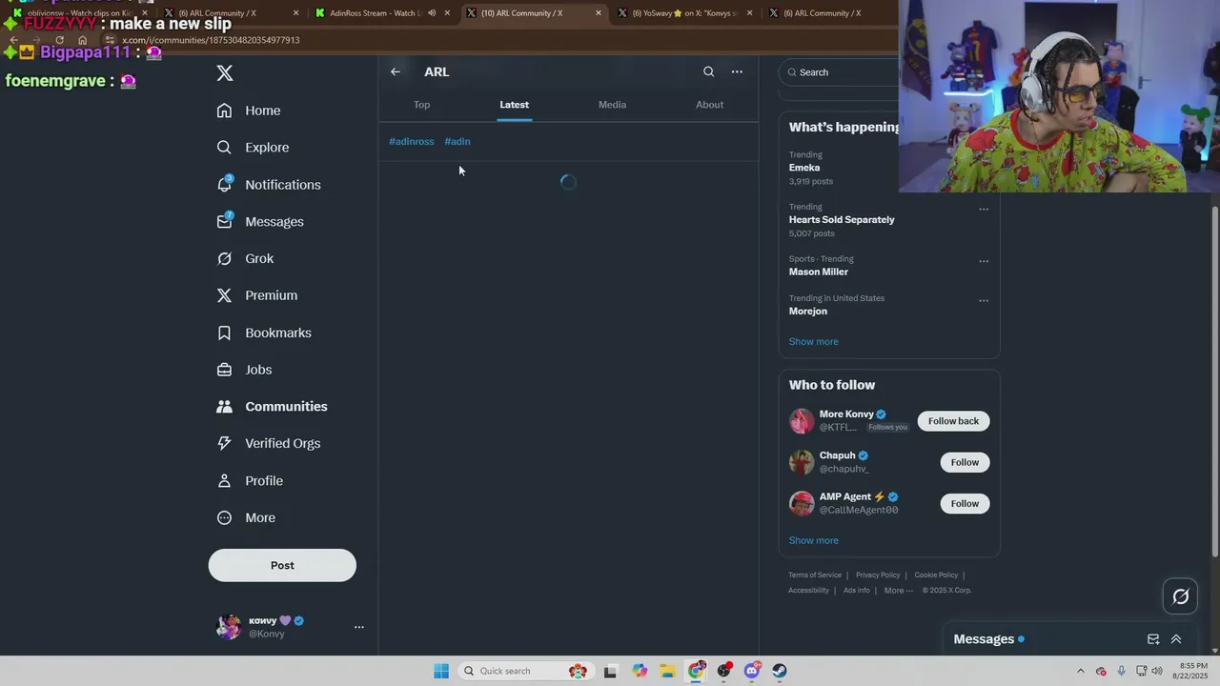The image size is (1220, 686).
Task: Go back using the arrow beside ARL
Action: (x=396, y=71)
